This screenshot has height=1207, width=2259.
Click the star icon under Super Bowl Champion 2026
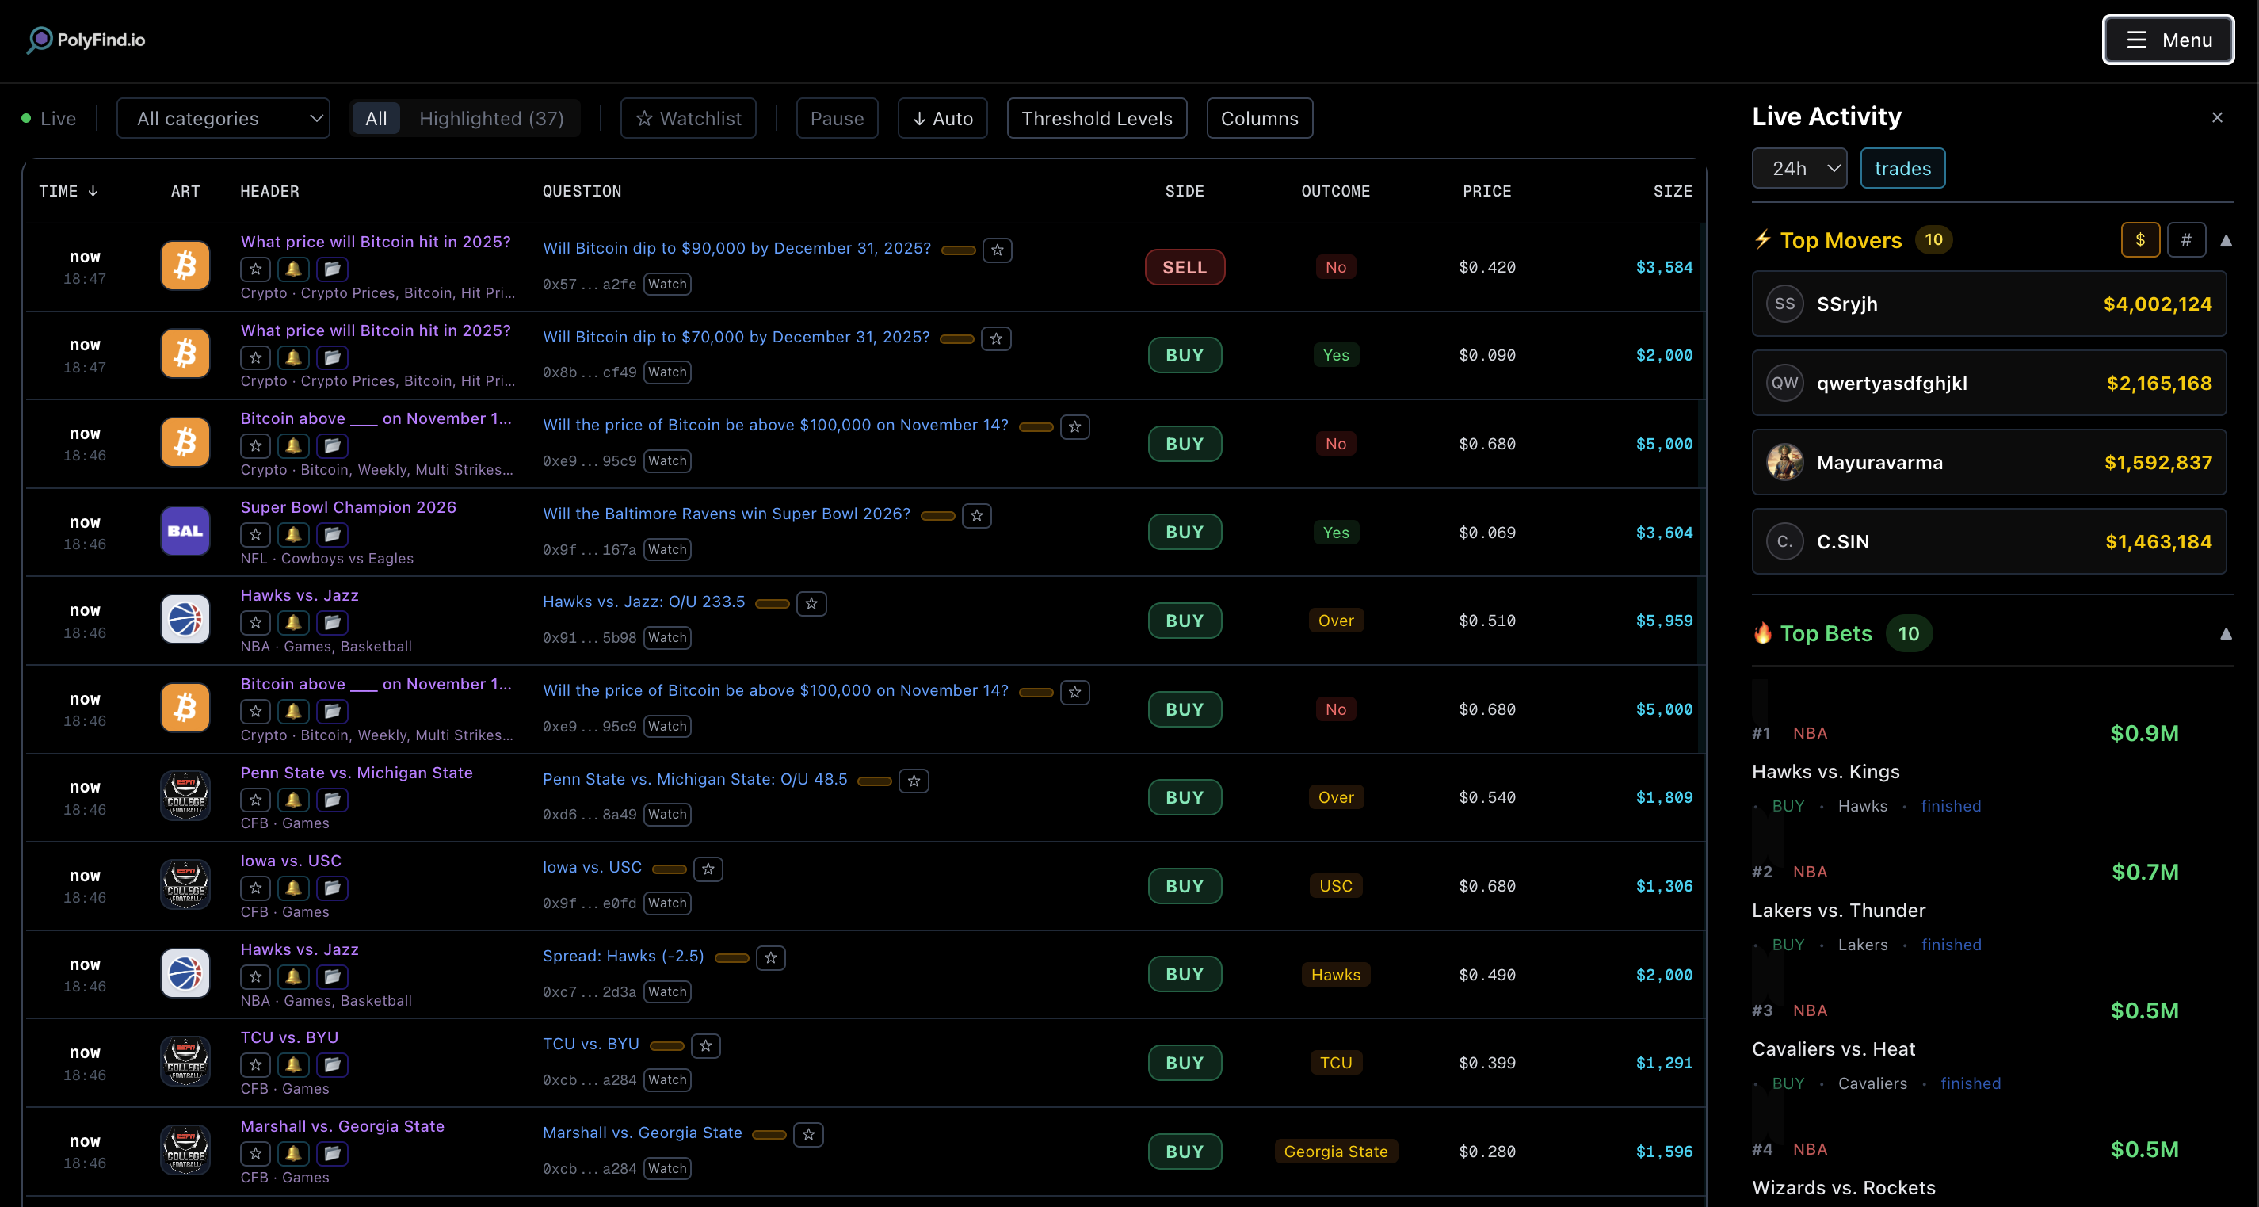tap(254, 534)
